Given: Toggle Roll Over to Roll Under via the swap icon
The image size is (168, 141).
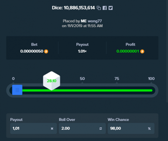Looking at the screenshot, I should tap(100, 129).
